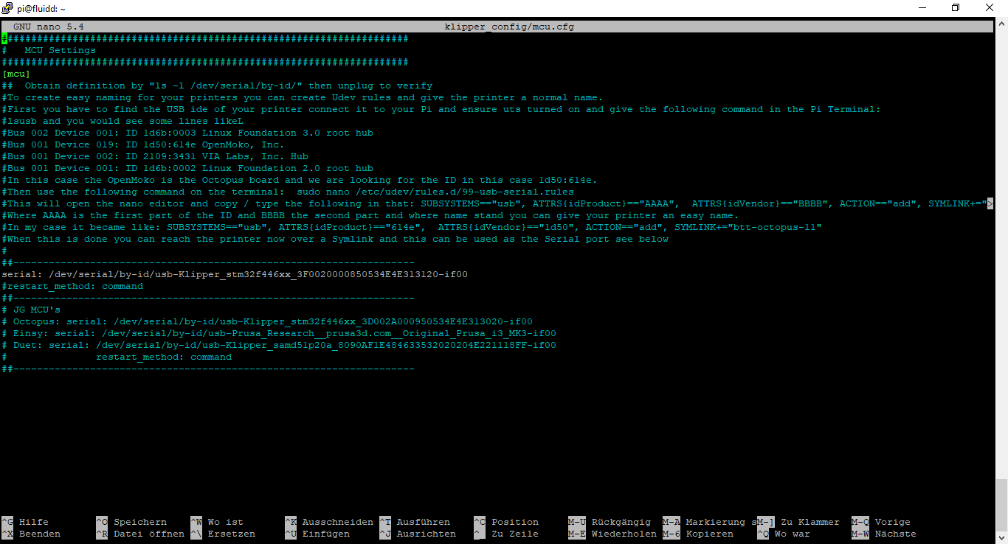Click the M-E Wiederholen shortcut label

pos(612,534)
